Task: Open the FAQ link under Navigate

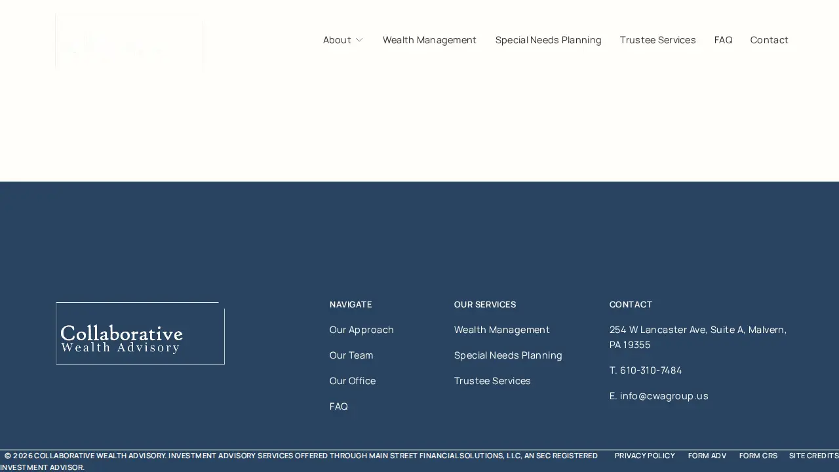Action: pos(339,406)
